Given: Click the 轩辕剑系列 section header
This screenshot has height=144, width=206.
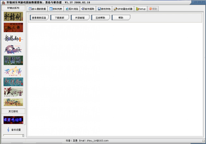Looking at the screenshot, I should coord(13,8).
